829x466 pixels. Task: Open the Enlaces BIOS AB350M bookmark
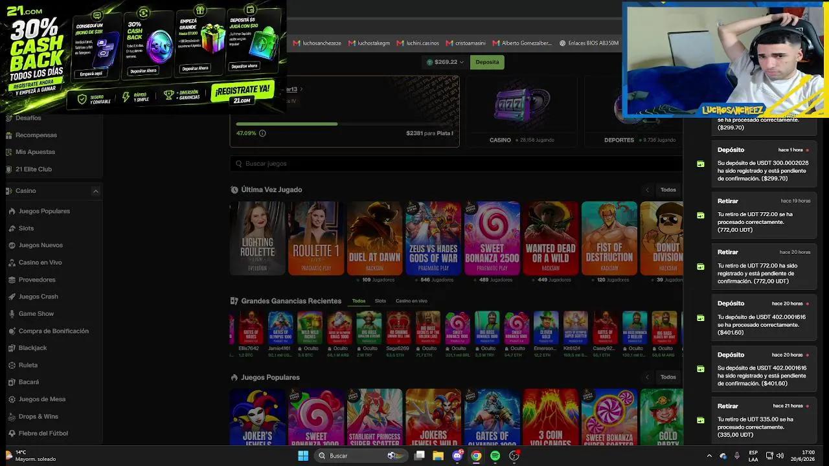pos(589,43)
